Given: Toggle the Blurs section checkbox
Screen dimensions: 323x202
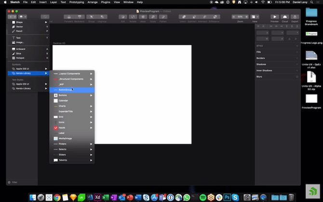Looking at the screenshot, I should coord(297,77).
